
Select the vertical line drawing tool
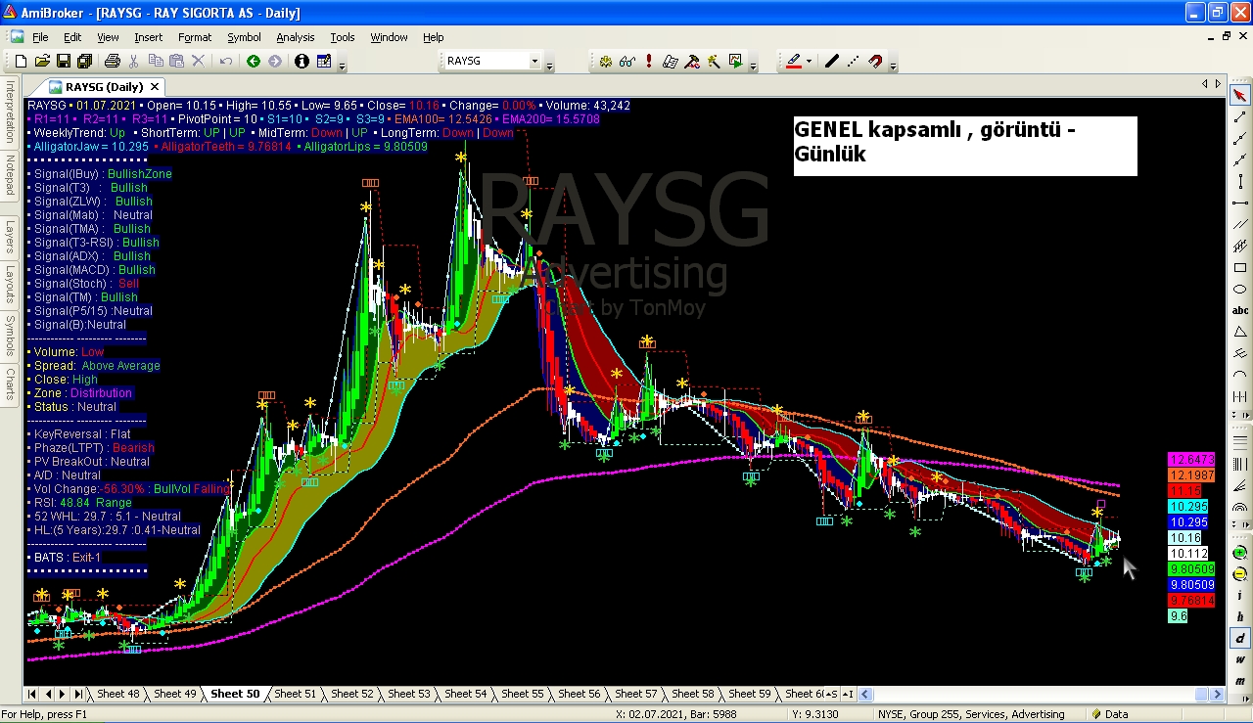click(x=1240, y=181)
